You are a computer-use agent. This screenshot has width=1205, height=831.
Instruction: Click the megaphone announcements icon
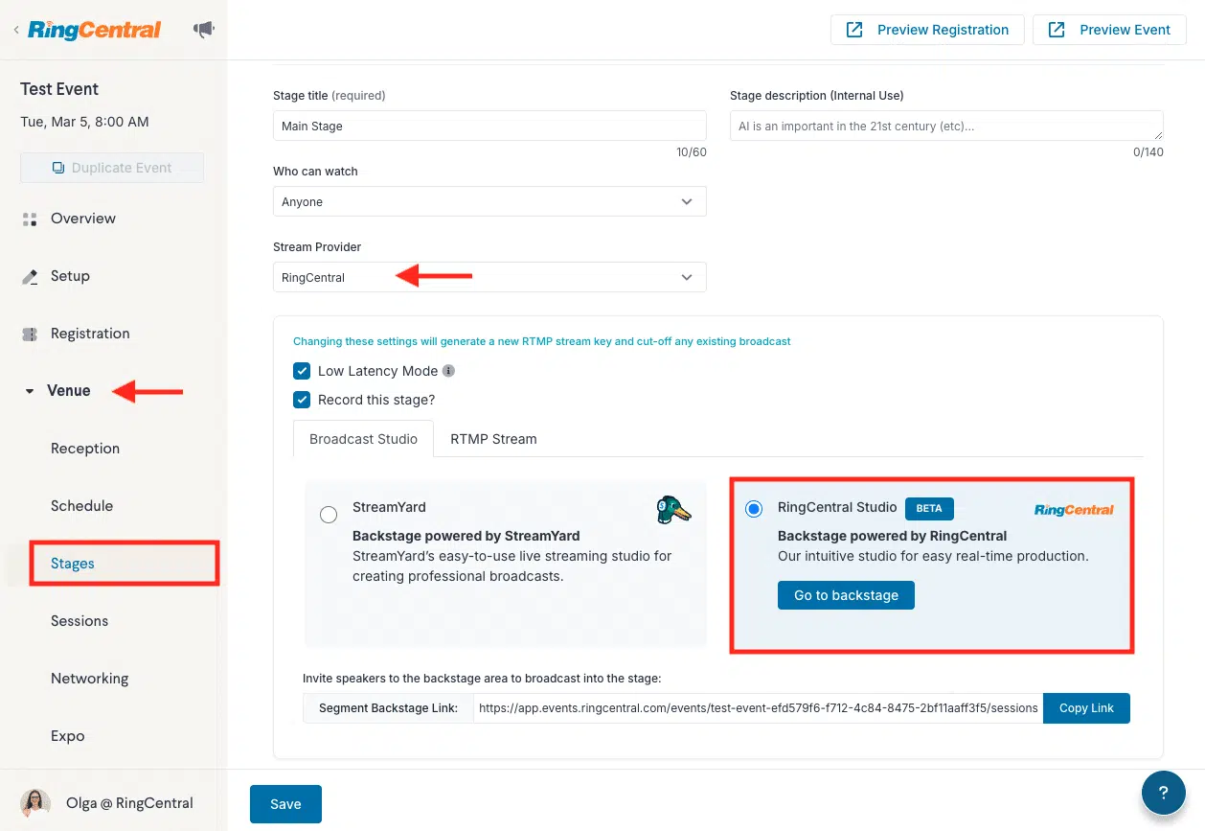(203, 30)
